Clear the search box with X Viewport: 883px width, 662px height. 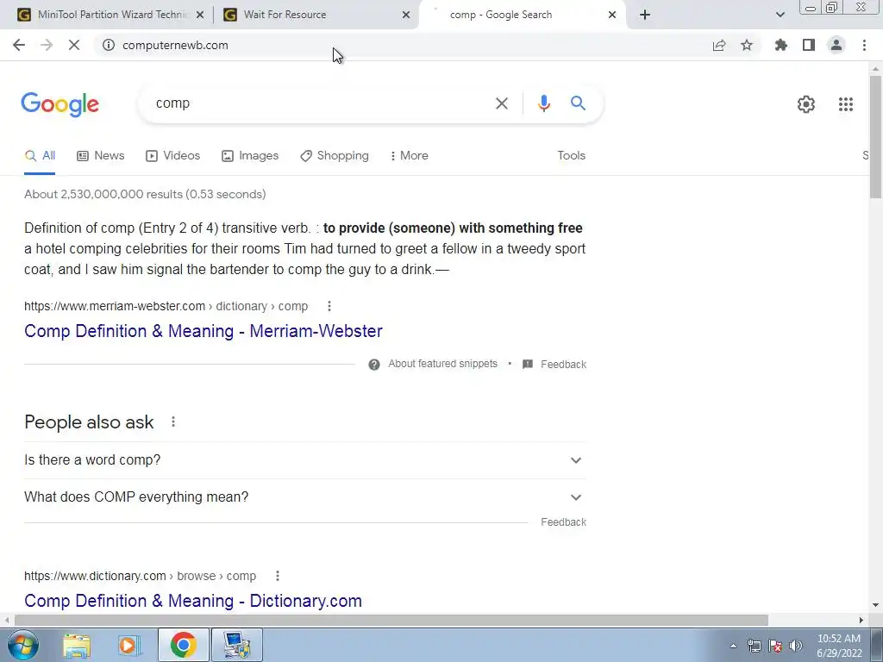tap(502, 103)
